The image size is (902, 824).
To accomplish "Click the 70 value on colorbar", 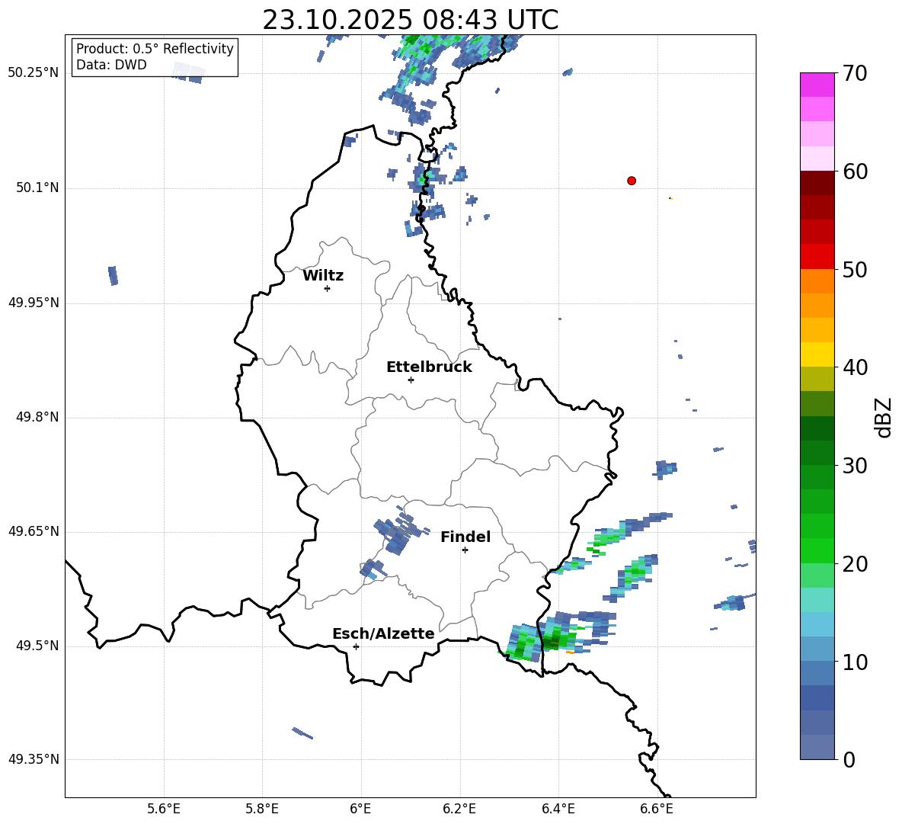I will point(854,74).
